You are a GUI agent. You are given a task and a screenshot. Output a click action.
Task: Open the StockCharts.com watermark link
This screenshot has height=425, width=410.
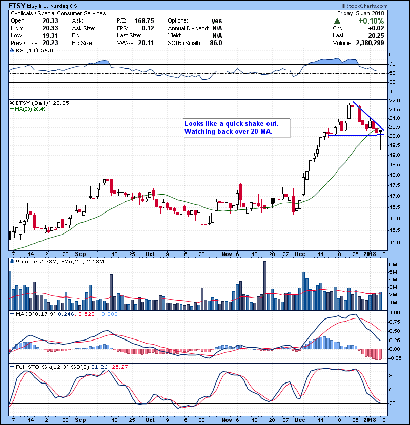pos(364,6)
